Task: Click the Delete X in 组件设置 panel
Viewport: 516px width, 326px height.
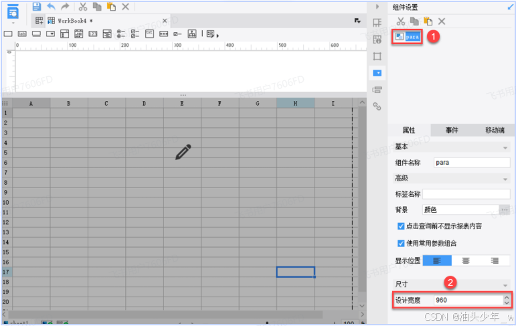Action: pyautogui.click(x=442, y=21)
